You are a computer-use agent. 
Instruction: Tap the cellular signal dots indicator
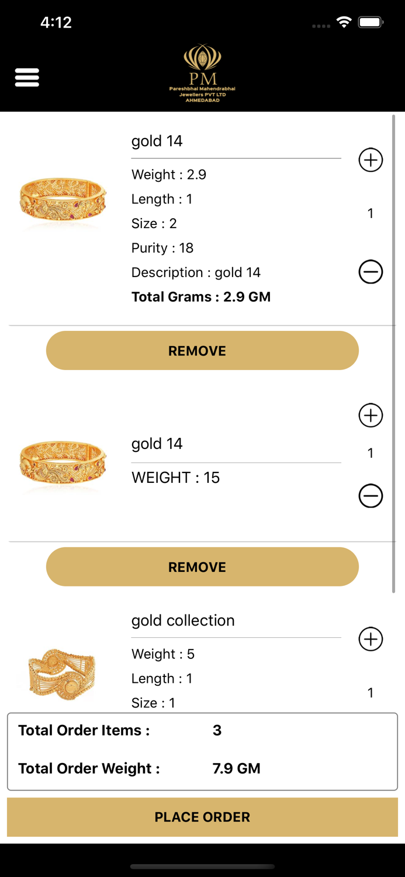320,26
